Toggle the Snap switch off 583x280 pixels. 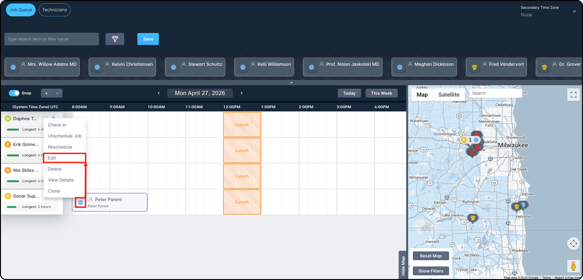point(14,93)
